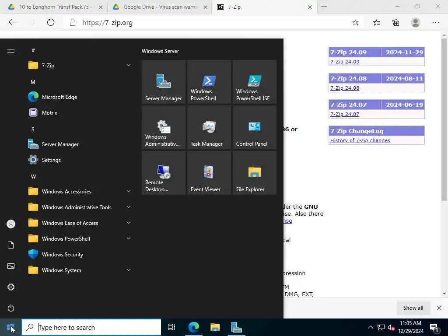Show hidden system tray icons

370,327
